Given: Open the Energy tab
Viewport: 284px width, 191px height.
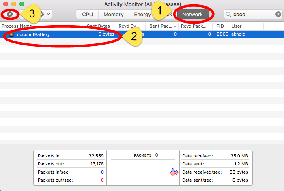Looking at the screenshot, I should coord(142,14).
